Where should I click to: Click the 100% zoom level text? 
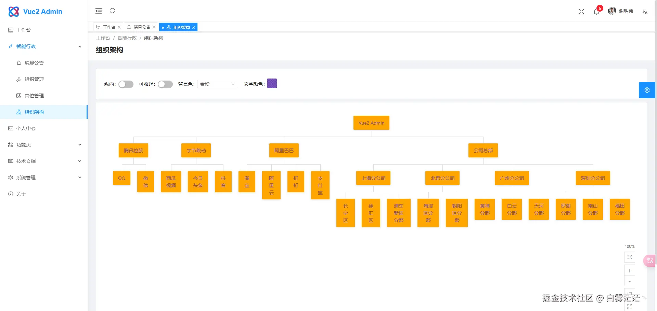click(x=630, y=246)
